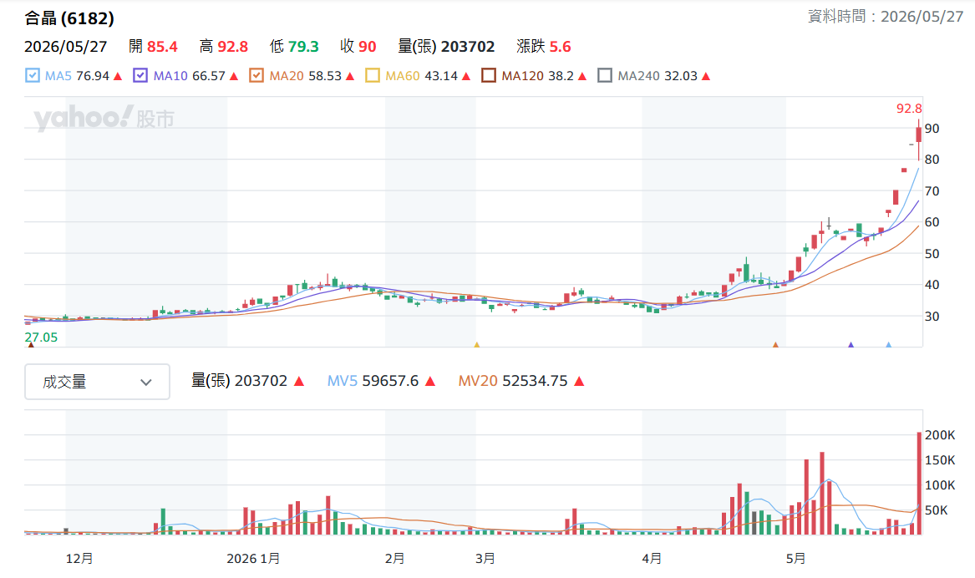Uncheck the MA5 moving average checkbox
The width and height of the screenshot is (975, 578).
click(x=33, y=76)
